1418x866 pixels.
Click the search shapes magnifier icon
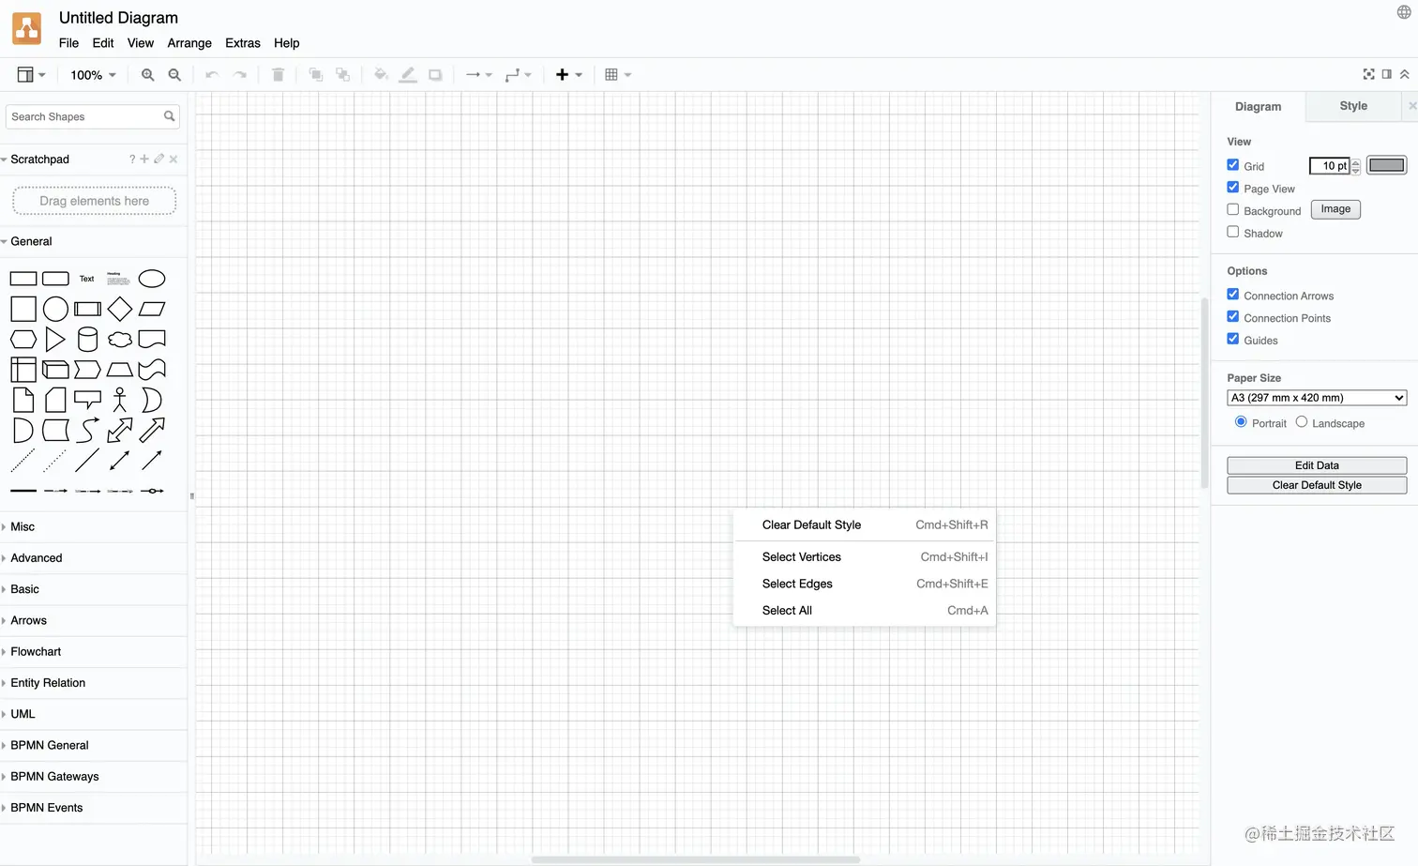click(170, 116)
